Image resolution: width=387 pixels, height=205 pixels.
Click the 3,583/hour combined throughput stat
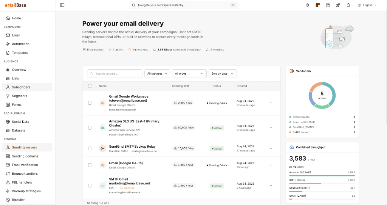click(177, 50)
